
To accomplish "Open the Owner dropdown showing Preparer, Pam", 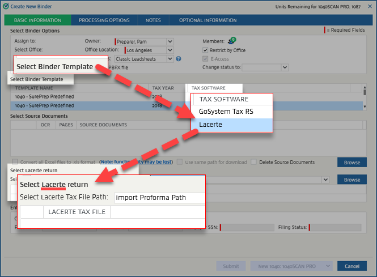I will click(170, 41).
